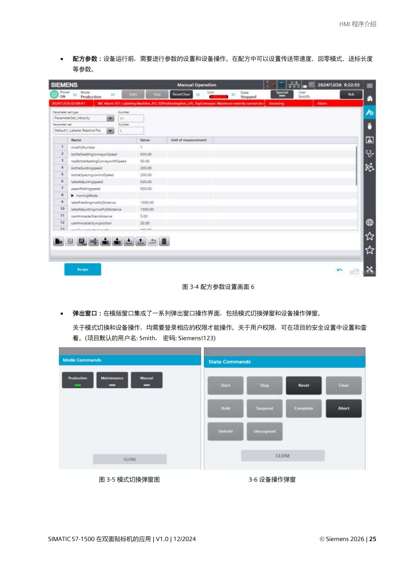Click the hand manual operation sidebar icon
The width and height of the screenshot is (405, 572).
[x=370, y=126]
